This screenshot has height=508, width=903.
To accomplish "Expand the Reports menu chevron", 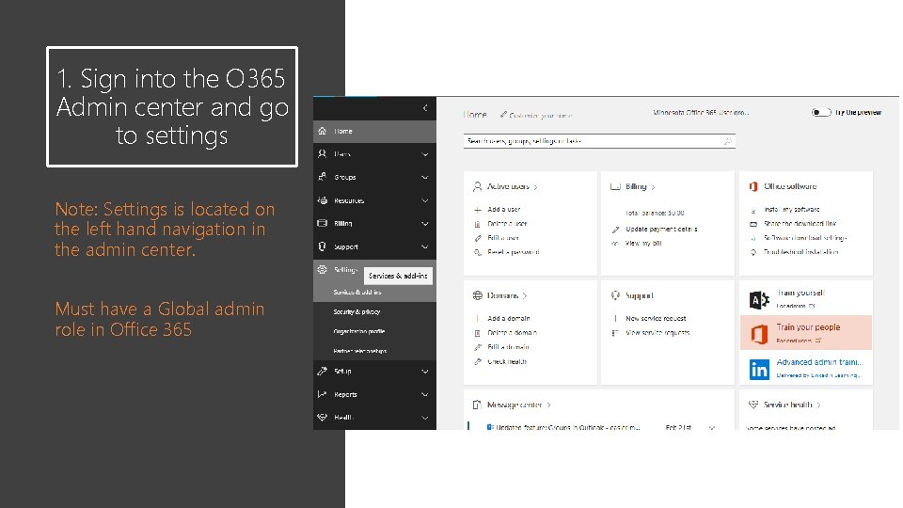I will [x=425, y=394].
